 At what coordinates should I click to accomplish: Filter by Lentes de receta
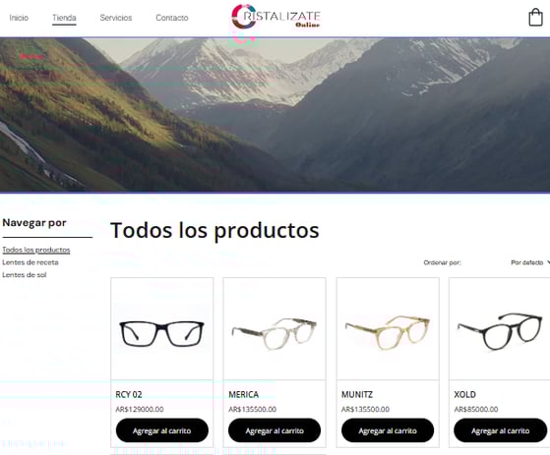(31, 262)
